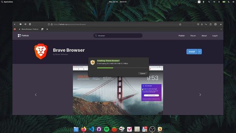Open Visual Studio Code from the dock
Image resolution: width=236 pixels, height=133 pixels.
click(91, 129)
